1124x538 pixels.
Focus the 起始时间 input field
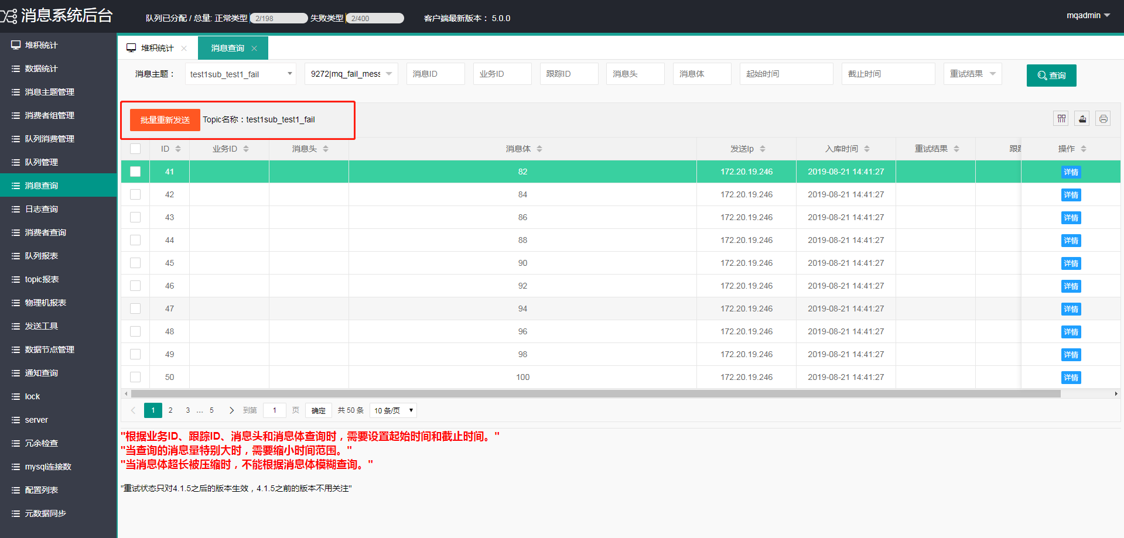(x=787, y=74)
